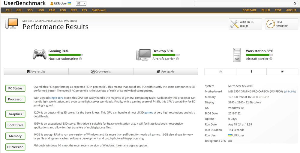Screen dimensions: 300x153
Task: Share results on Facebook
Action: pyautogui.click(x=251, y=71)
